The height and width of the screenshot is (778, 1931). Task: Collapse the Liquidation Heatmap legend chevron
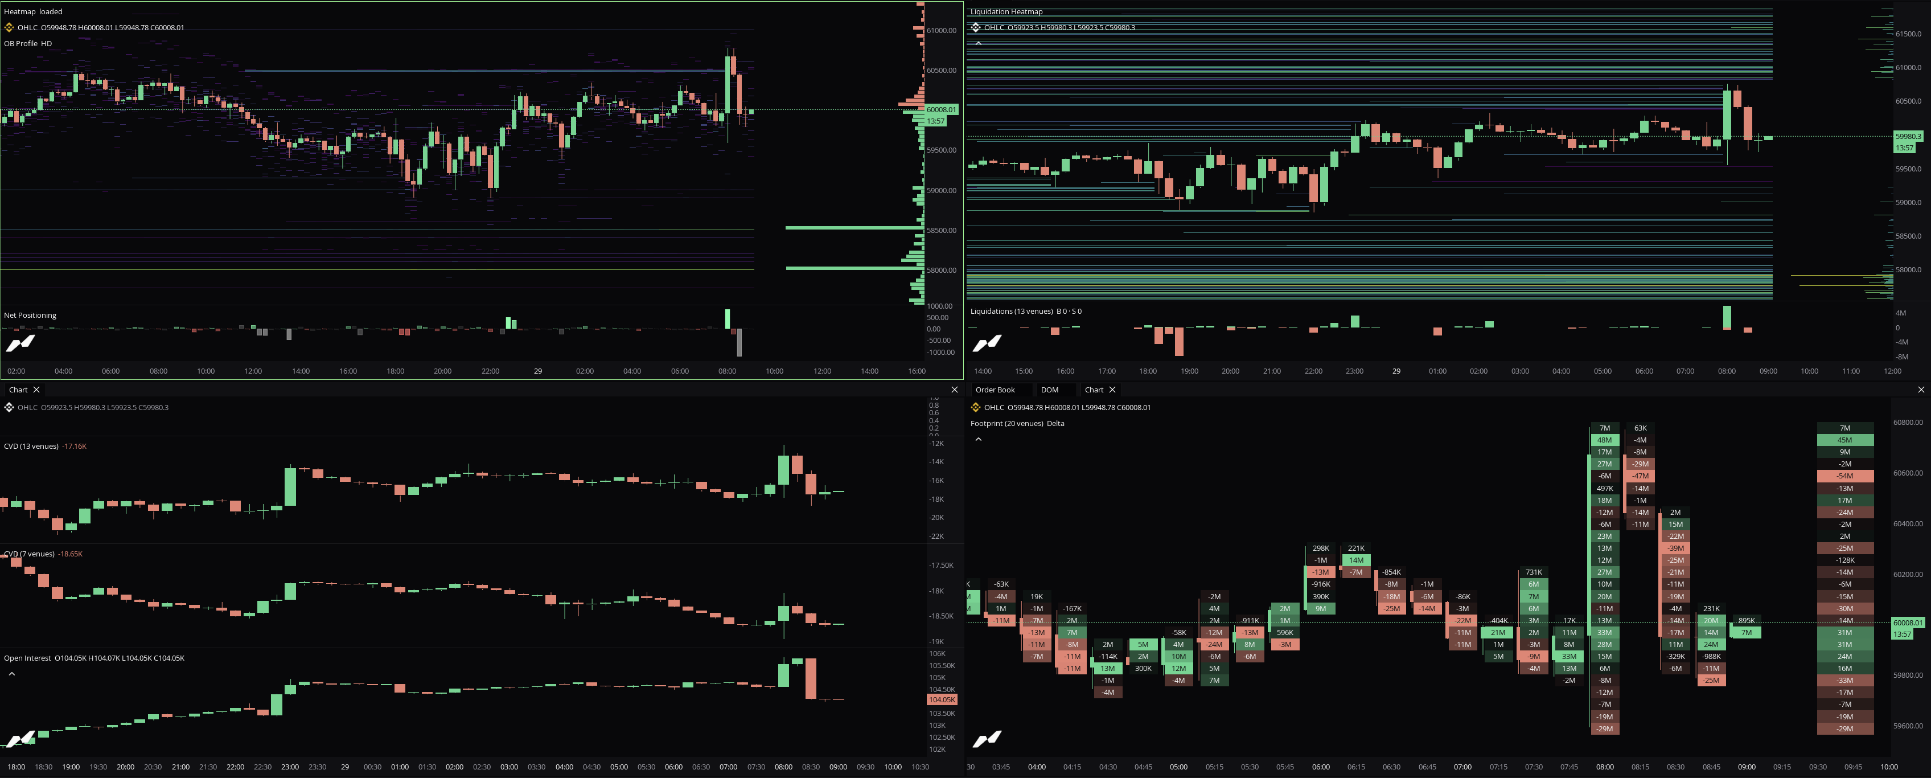978,43
